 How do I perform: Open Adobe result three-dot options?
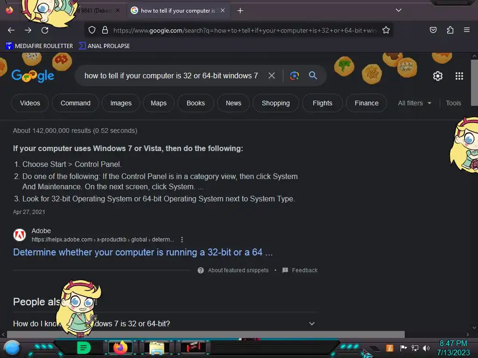point(182,240)
